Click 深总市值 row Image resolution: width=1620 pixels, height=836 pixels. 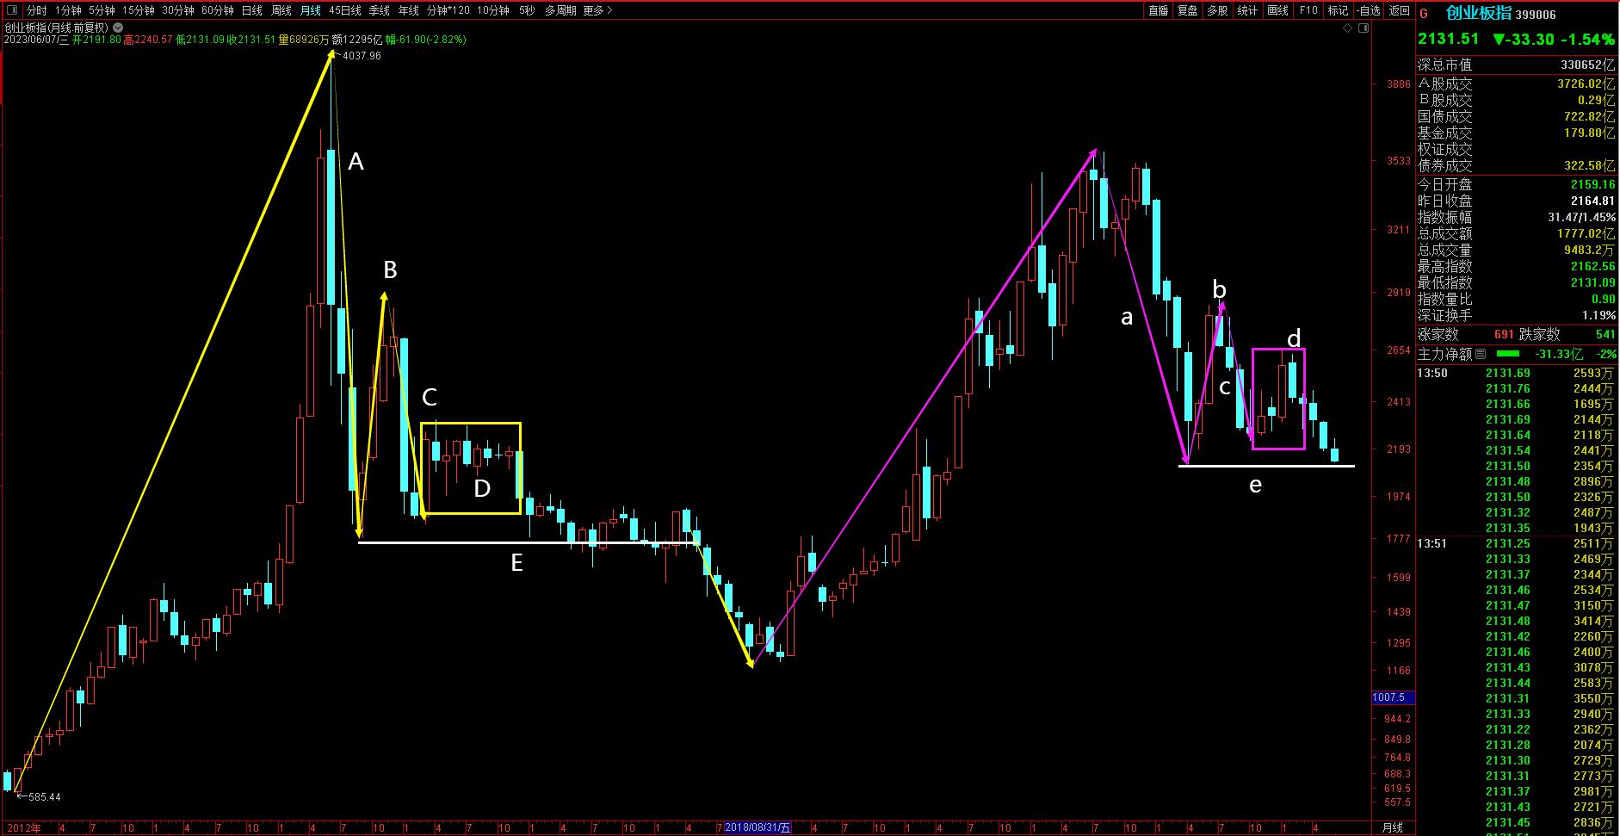1517,65
